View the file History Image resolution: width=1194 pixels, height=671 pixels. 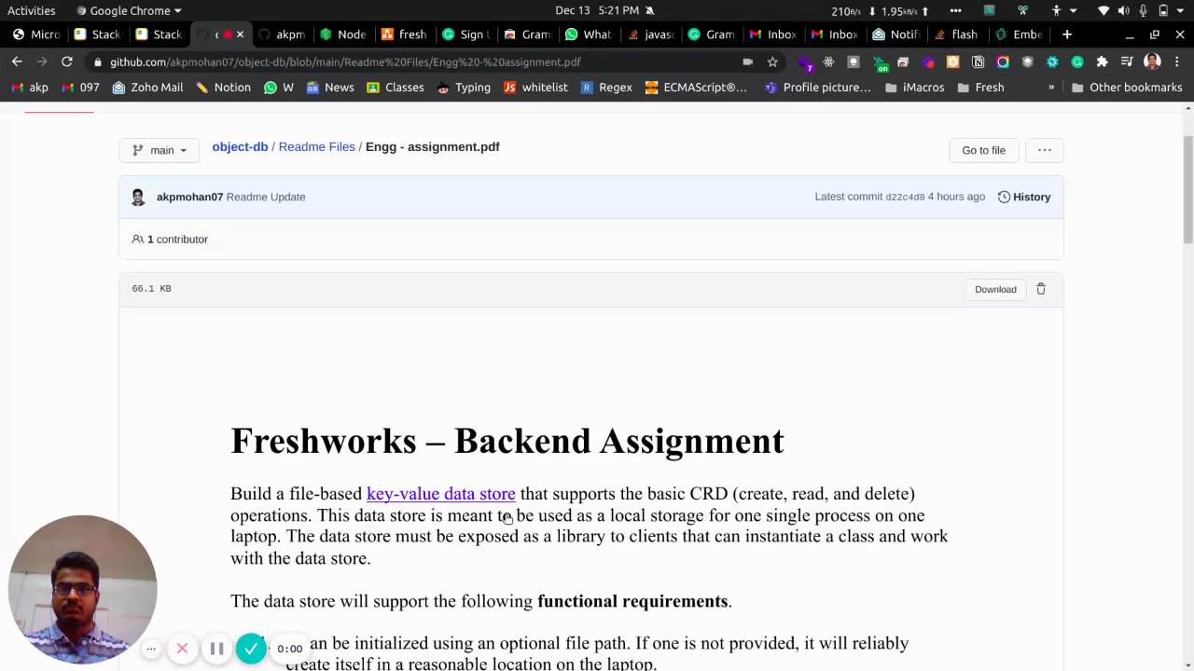point(1024,197)
